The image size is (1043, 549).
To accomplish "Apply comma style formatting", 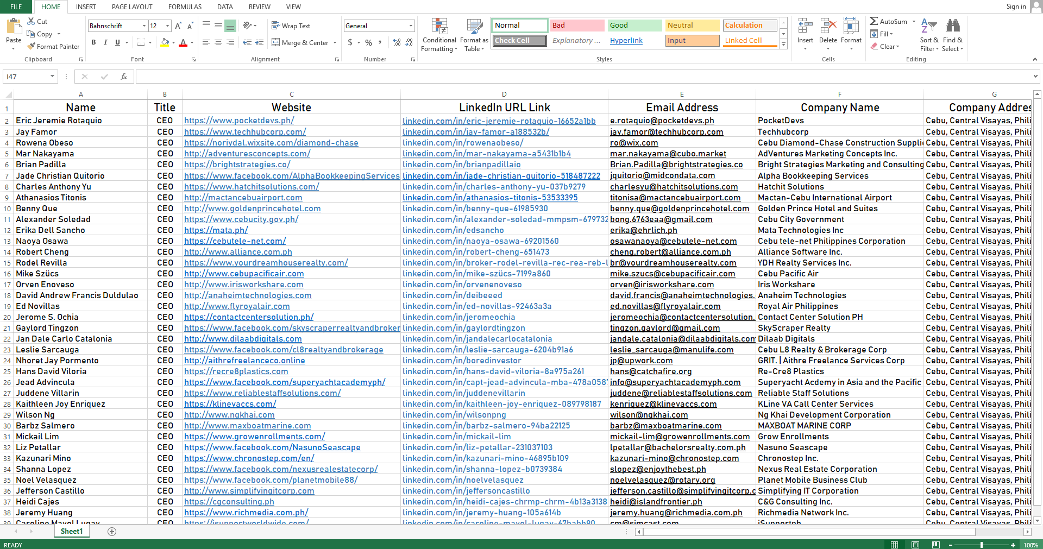I will [380, 42].
